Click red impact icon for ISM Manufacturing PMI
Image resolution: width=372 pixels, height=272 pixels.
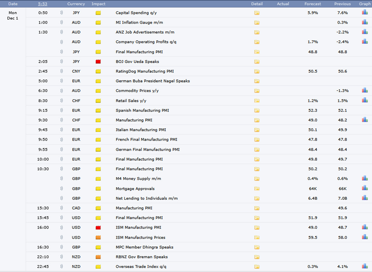98,227
